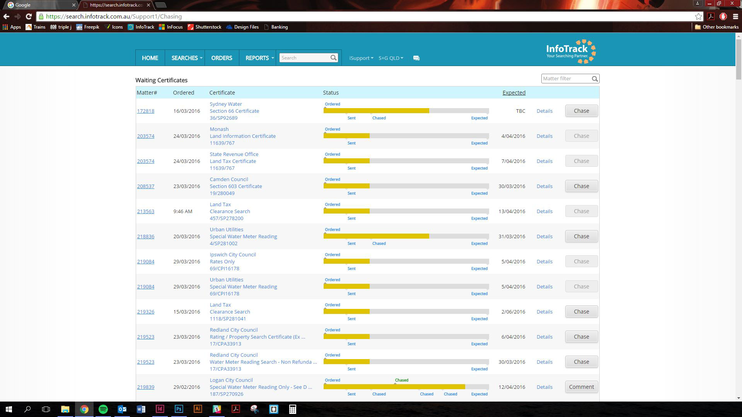Viewport: 742px width, 417px height.
Task: Select the 'Waiting Certificates' heading text
Action: pos(161,80)
